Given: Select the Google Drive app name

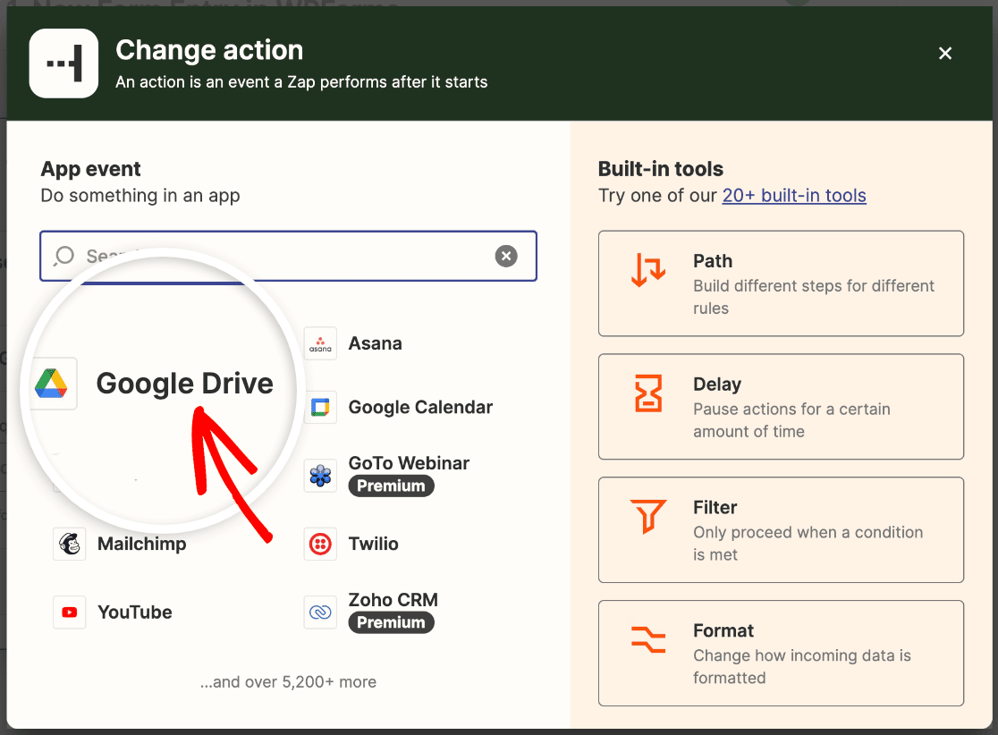Looking at the screenshot, I should click(x=184, y=383).
